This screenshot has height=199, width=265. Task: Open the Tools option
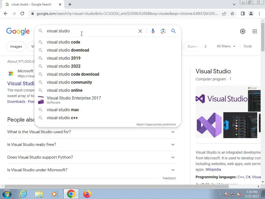click(x=247, y=46)
